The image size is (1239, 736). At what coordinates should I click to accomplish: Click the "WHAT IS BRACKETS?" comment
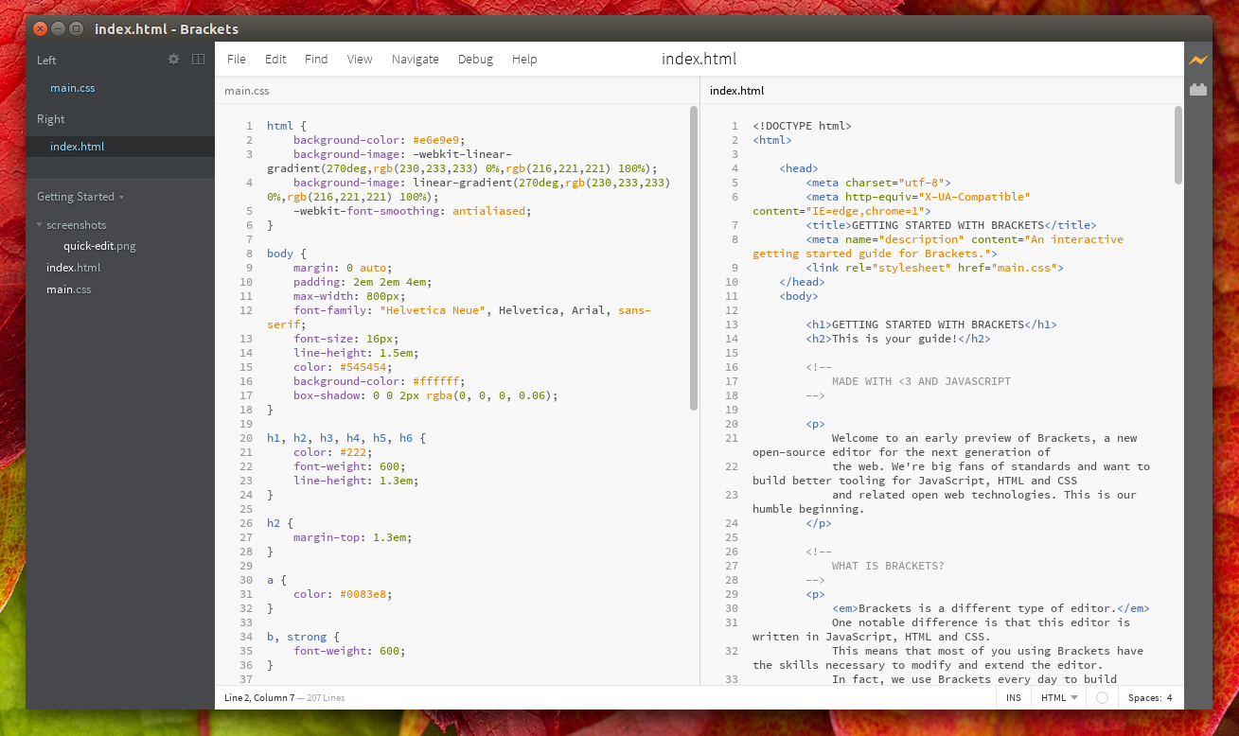point(888,566)
